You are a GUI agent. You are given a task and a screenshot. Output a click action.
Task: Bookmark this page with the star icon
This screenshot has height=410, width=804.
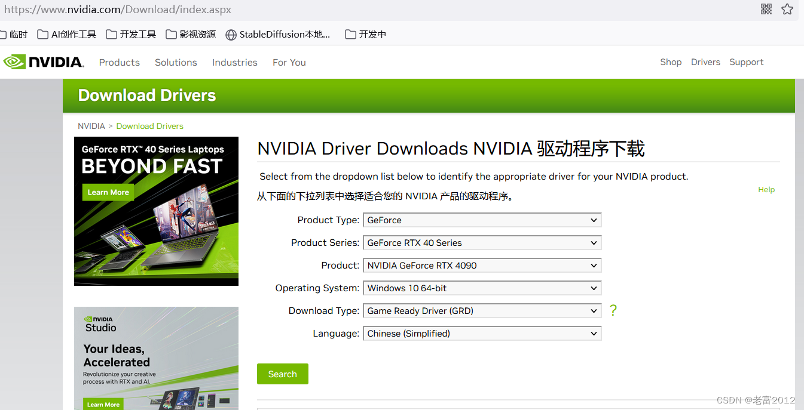pos(787,9)
